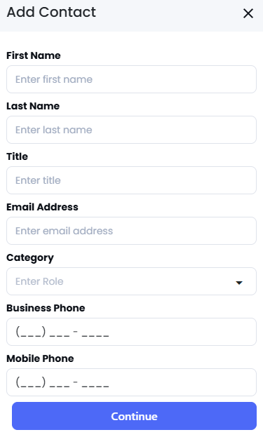Click into the Last Name field
This screenshot has height=437, width=263.
[132, 130]
